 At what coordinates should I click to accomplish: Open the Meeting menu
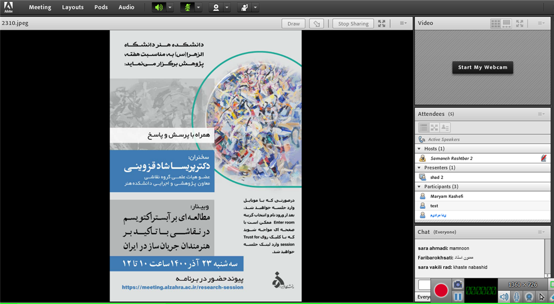point(40,7)
